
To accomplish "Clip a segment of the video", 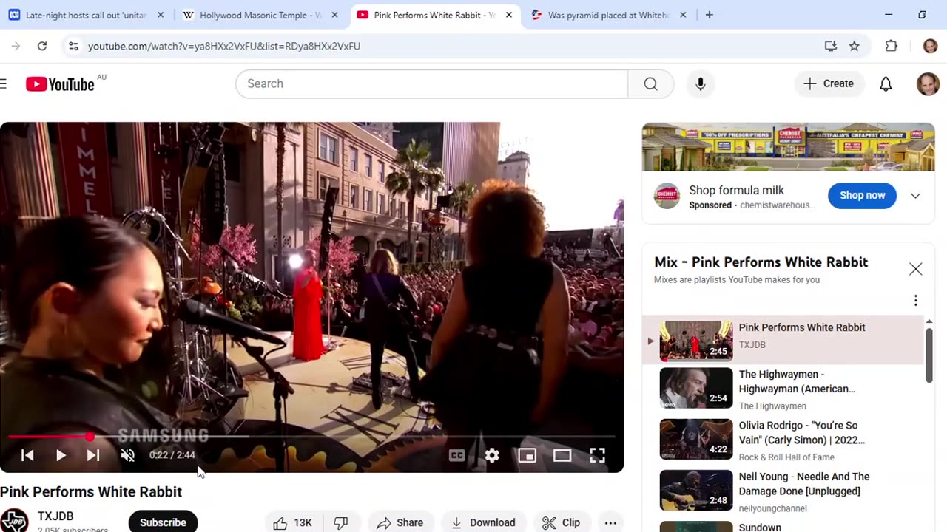I will click(561, 522).
